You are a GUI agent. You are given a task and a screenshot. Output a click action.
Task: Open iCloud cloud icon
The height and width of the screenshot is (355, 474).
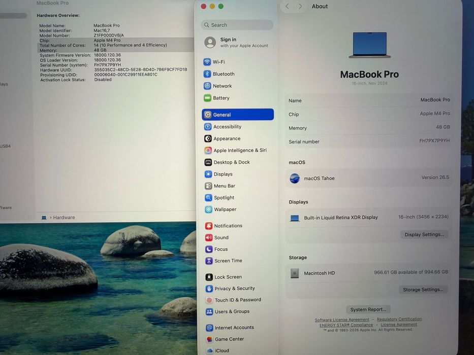pos(210,351)
